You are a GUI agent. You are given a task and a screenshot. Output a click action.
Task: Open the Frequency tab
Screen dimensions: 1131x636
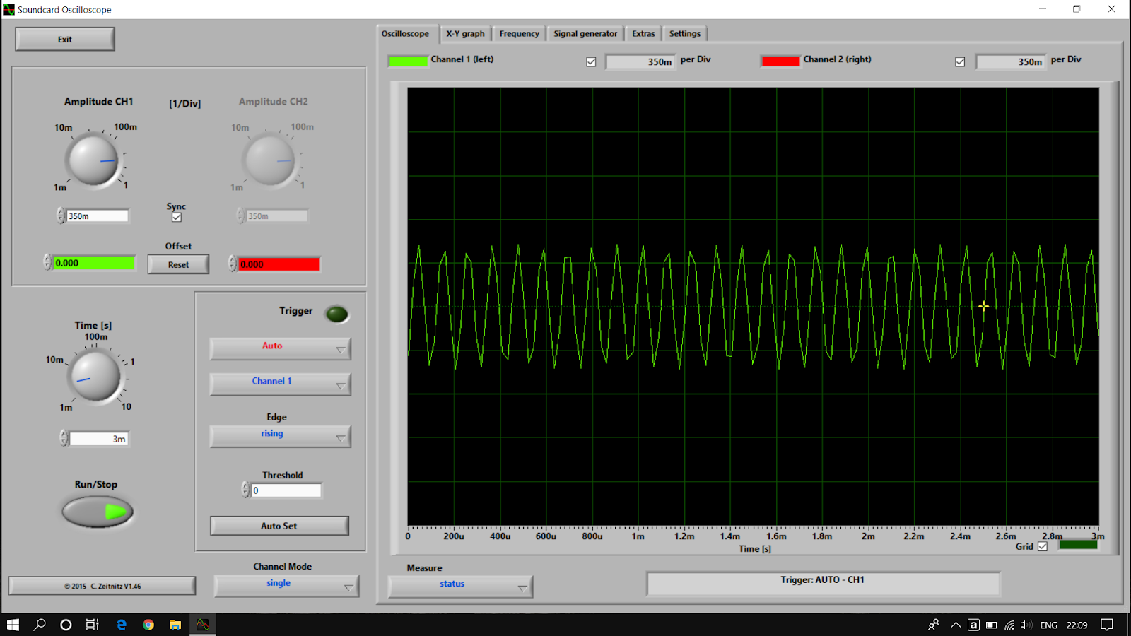tap(519, 33)
